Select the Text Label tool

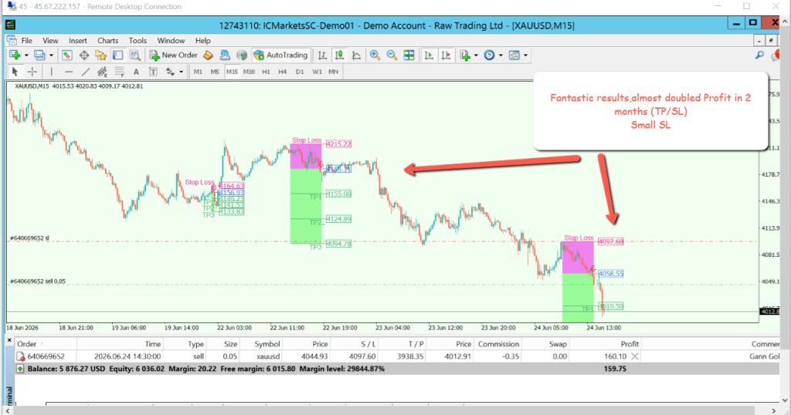point(153,72)
